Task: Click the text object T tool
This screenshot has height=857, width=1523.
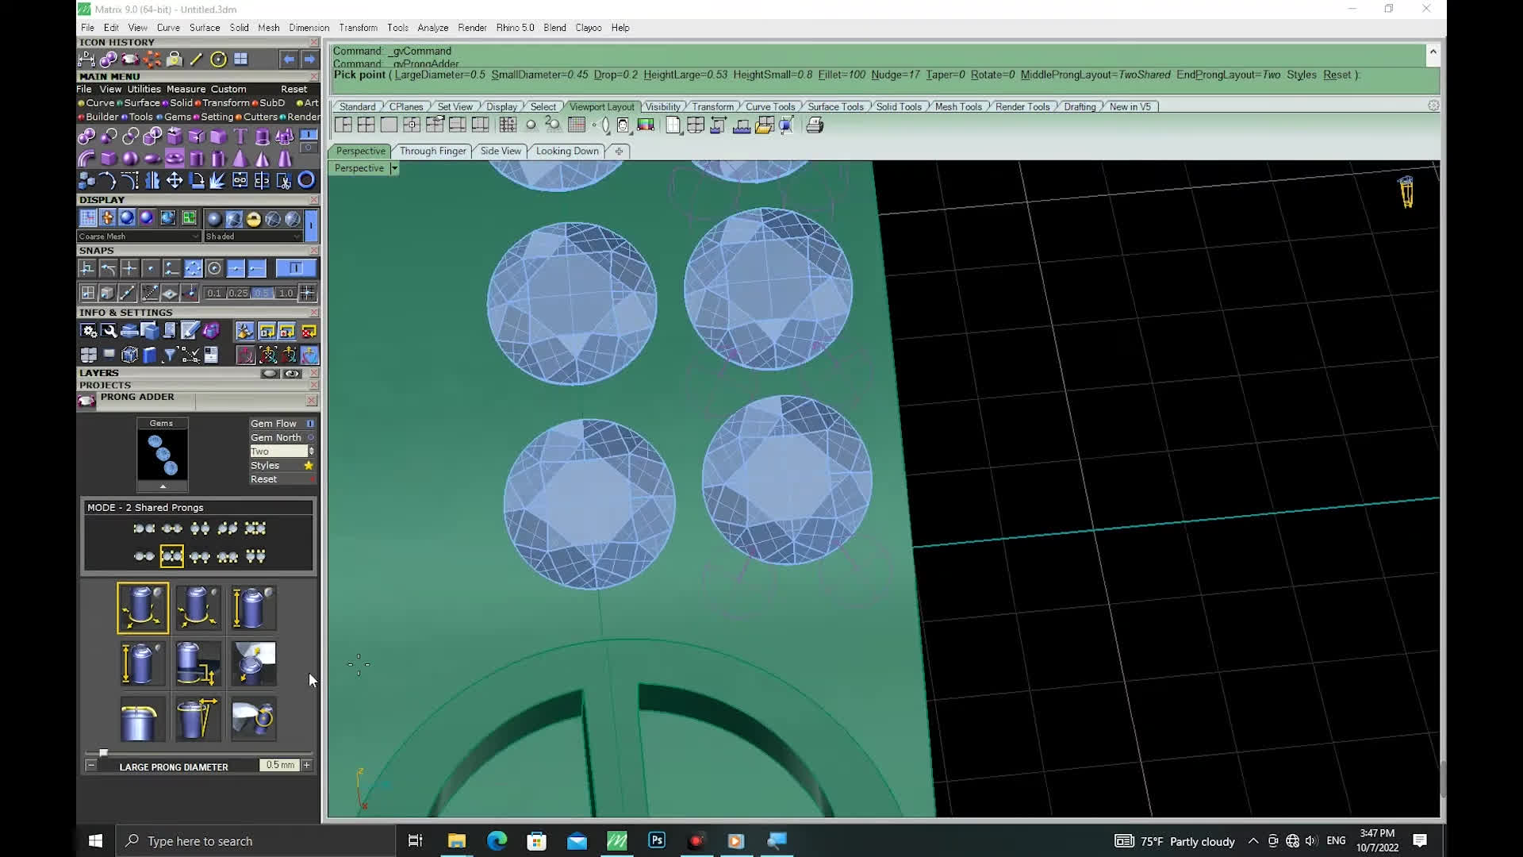Action: [240, 136]
